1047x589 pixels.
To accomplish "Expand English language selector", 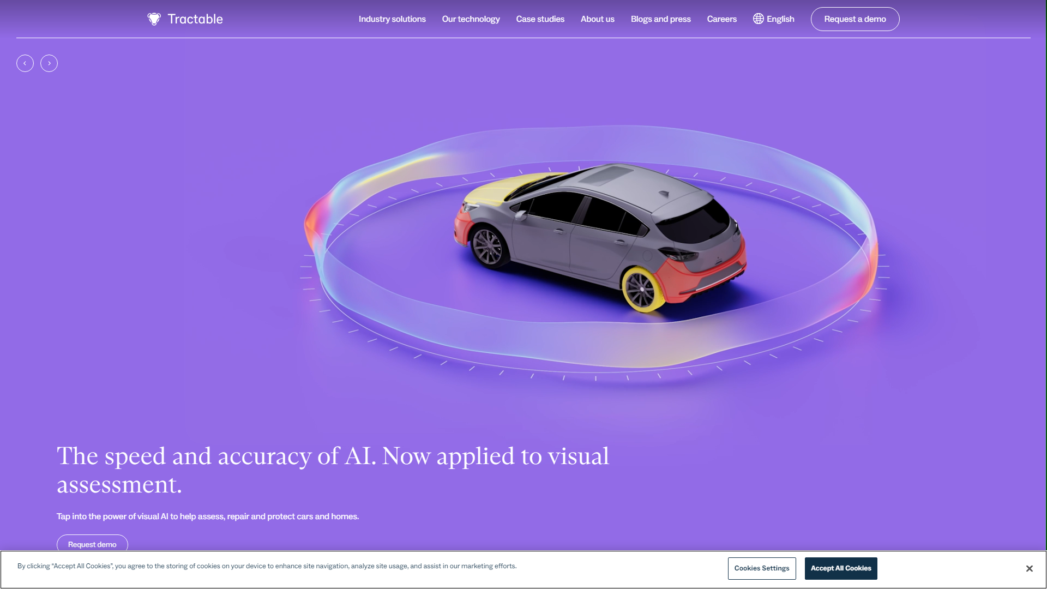I will tap(780, 19).
